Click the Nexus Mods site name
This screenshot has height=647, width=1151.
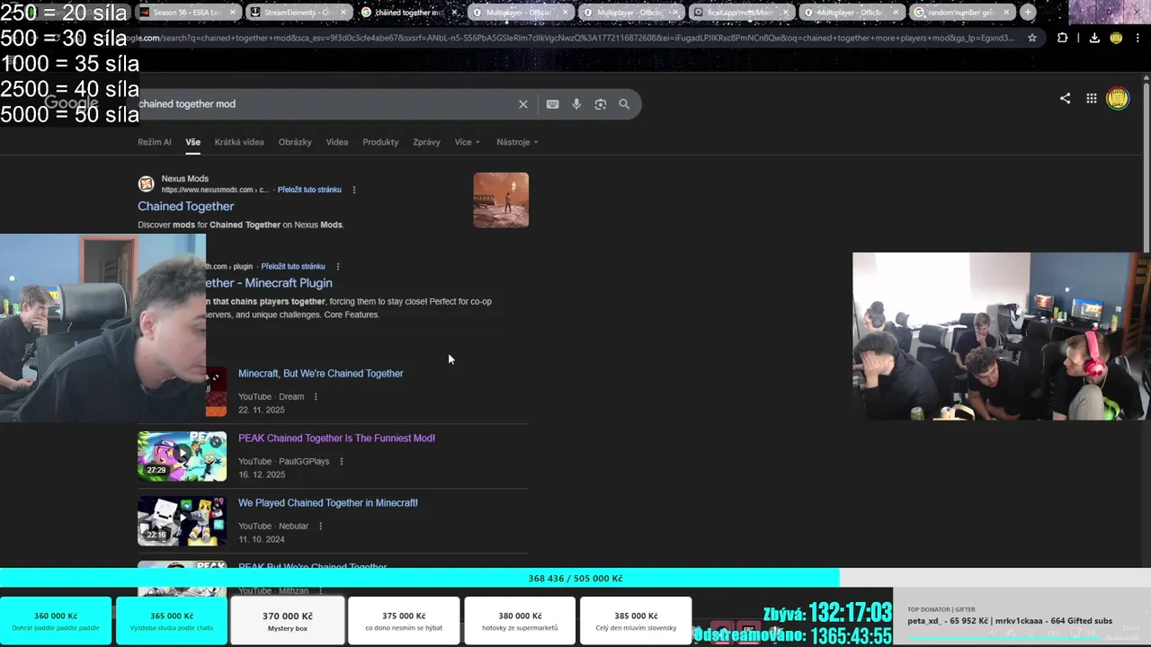185,179
